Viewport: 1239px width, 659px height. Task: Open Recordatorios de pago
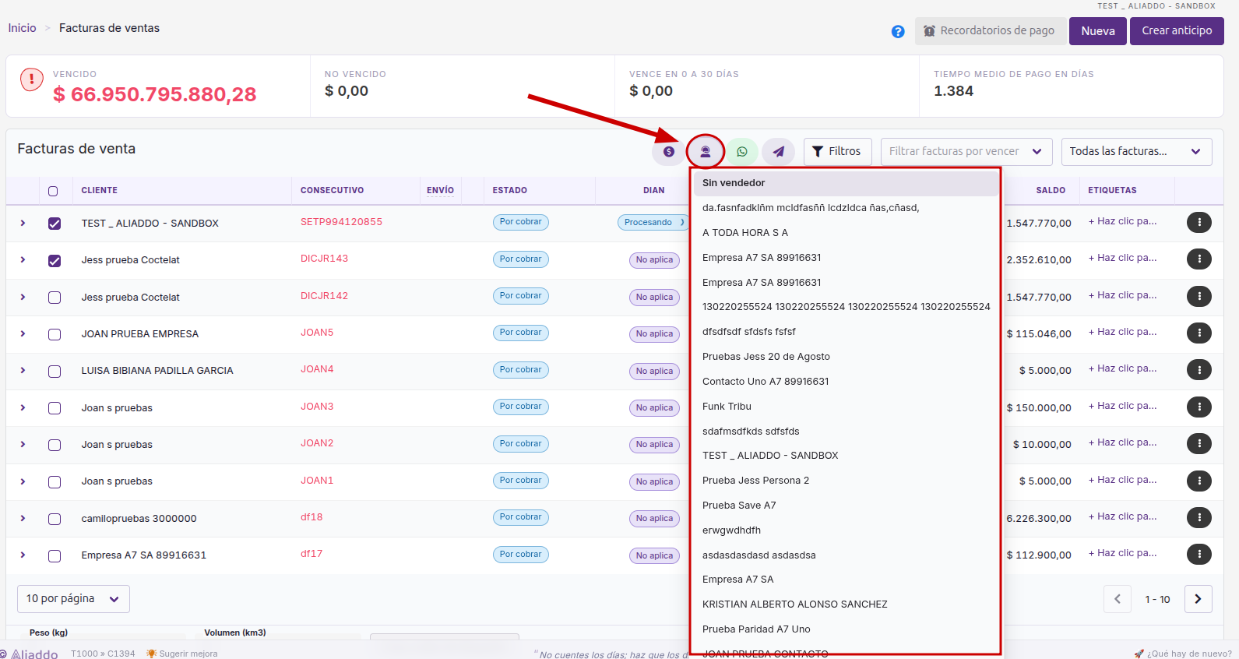(x=989, y=31)
